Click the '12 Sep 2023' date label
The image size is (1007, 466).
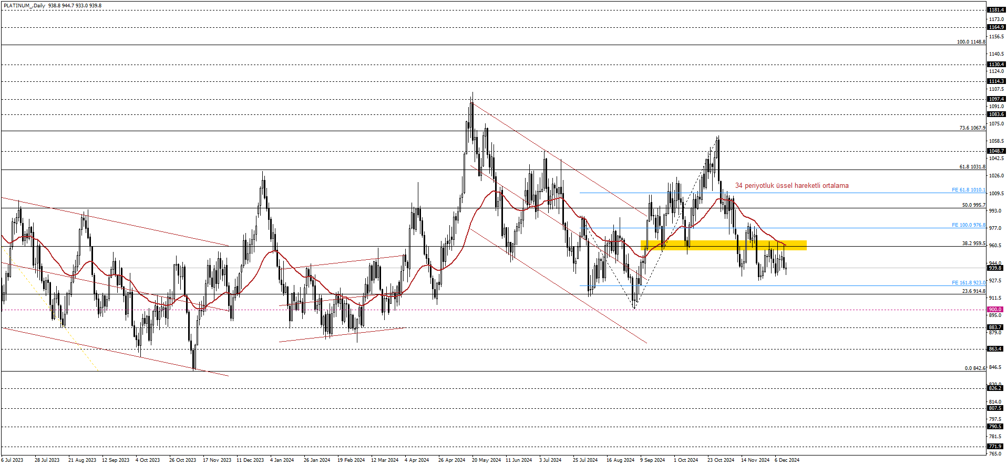point(116,460)
